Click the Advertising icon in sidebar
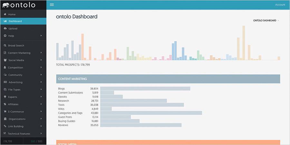Screen dimensions: 290x145 (x=5, y=82)
